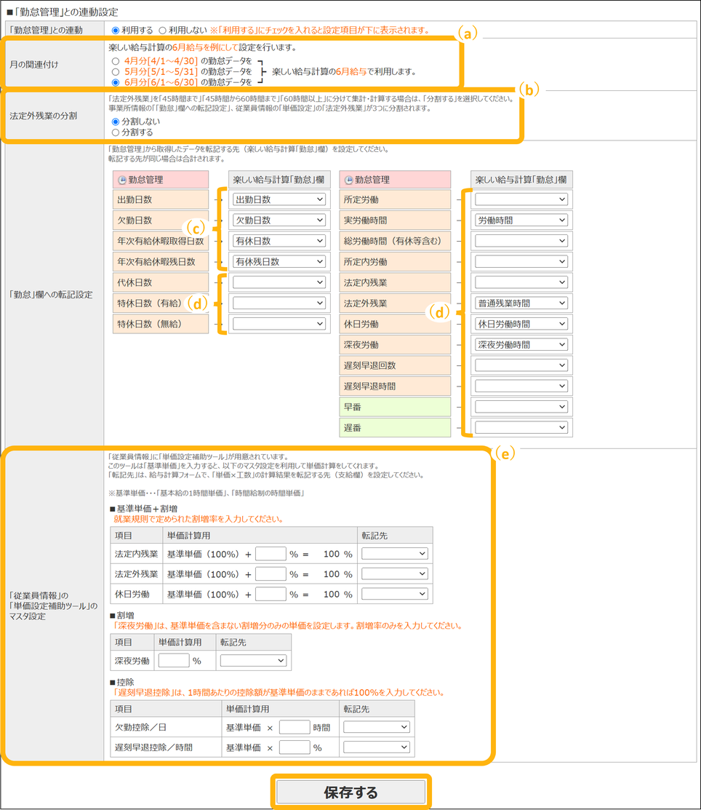Click the 遅刻早退控除 percent input field
701x810 pixels.
click(x=295, y=747)
